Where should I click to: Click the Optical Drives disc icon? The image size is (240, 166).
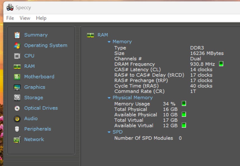[x=17, y=108]
